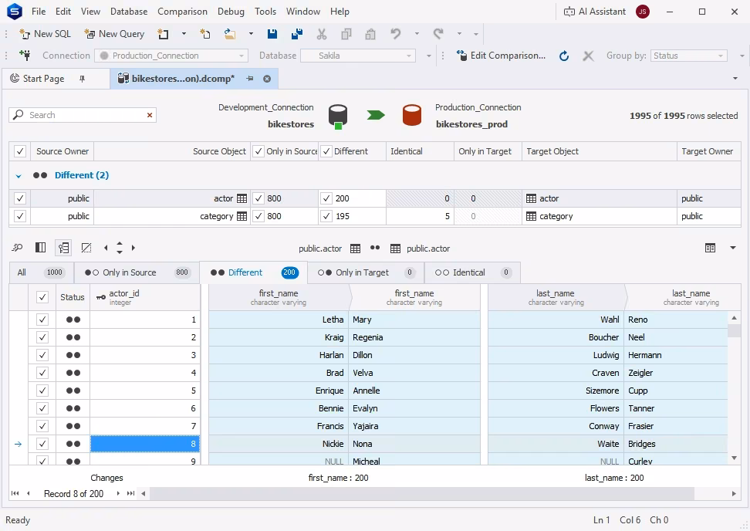
Task: Click the column layout view icon
Action: point(41,248)
